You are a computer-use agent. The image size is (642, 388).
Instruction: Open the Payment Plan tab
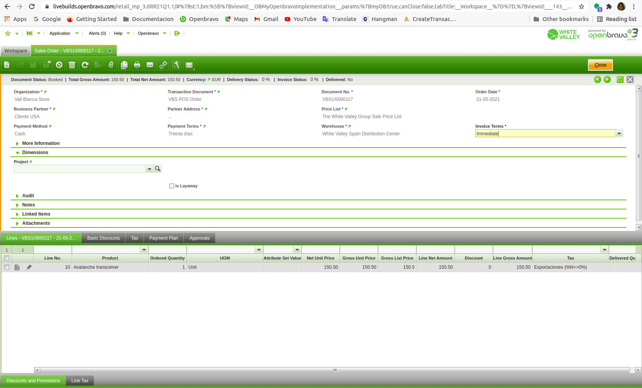click(163, 238)
